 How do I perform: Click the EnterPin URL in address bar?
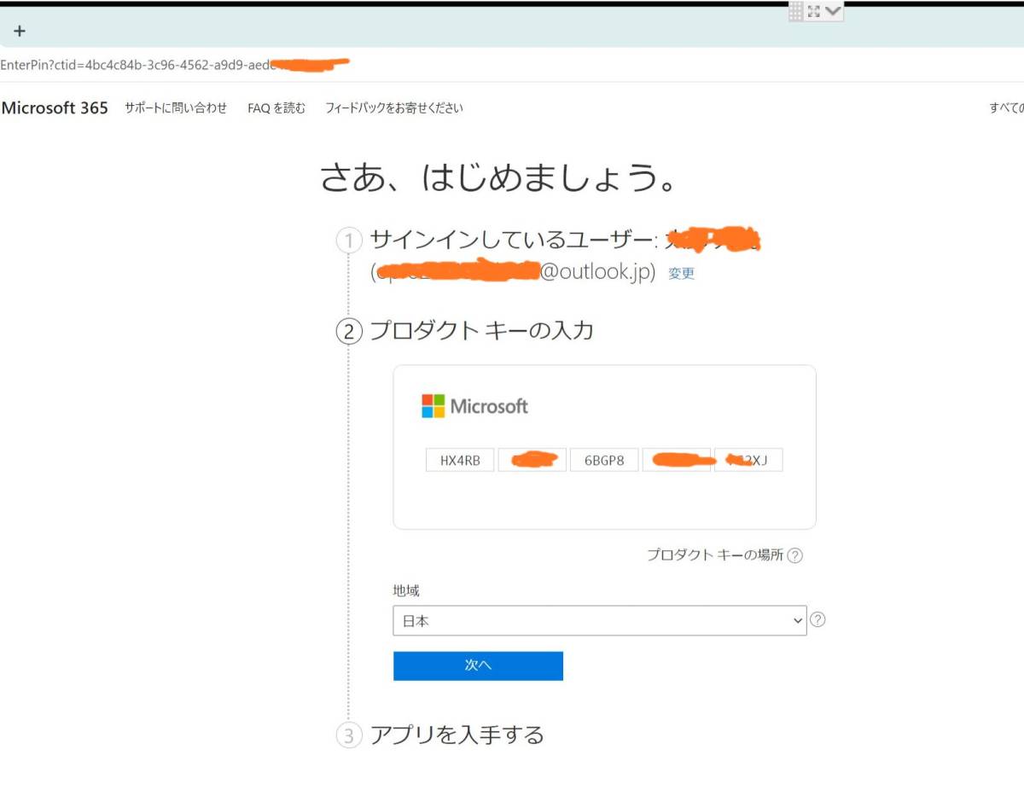point(174,64)
